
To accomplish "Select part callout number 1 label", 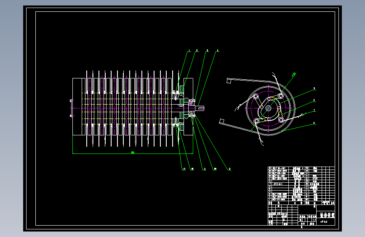I will (x=189, y=50).
